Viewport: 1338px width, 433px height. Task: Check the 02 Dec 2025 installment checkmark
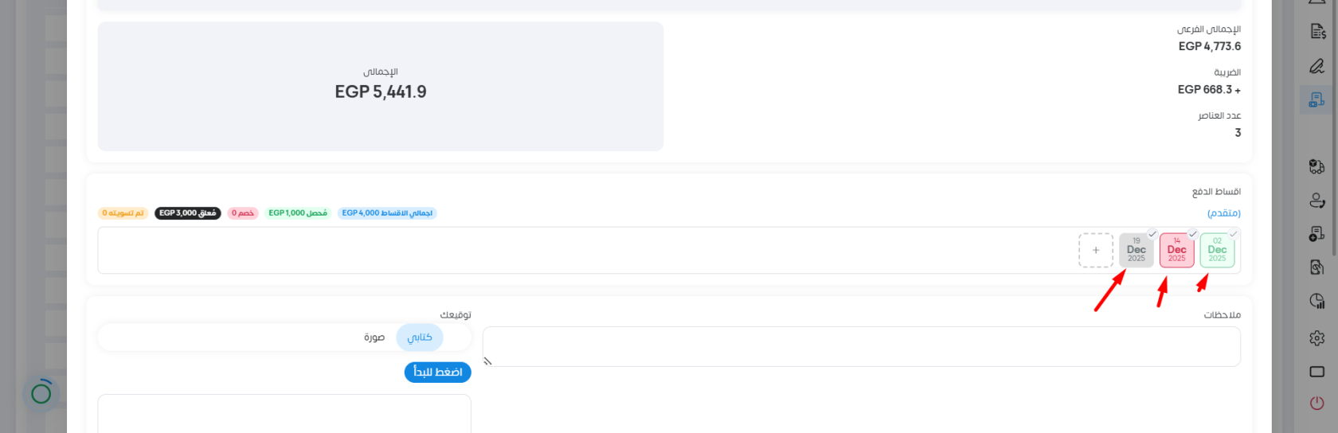tap(1234, 234)
